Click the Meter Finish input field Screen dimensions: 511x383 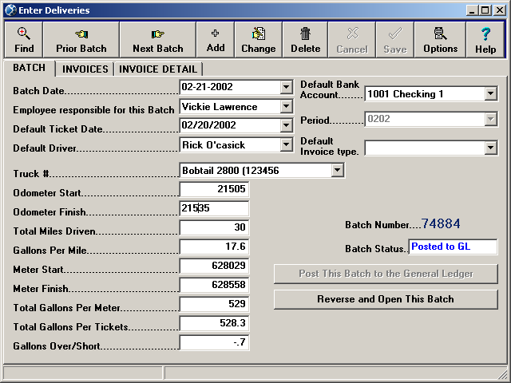[x=214, y=285]
